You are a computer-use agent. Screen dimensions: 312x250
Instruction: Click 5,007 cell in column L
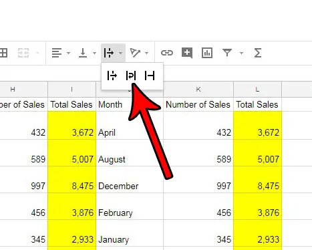[x=257, y=153]
